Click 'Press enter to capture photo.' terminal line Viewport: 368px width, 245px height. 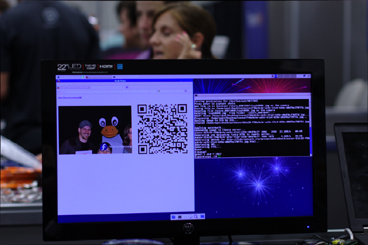[215, 103]
